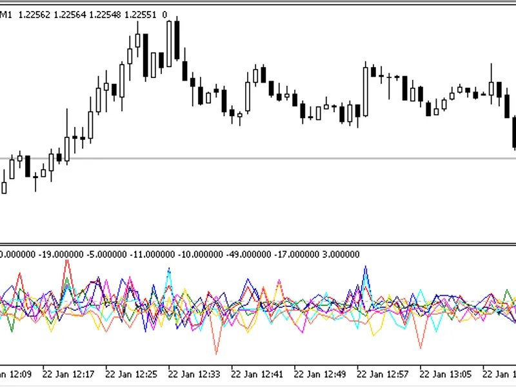Click the 22 Jan 12:33 time label
516x387 pixels.
click(x=194, y=374)
